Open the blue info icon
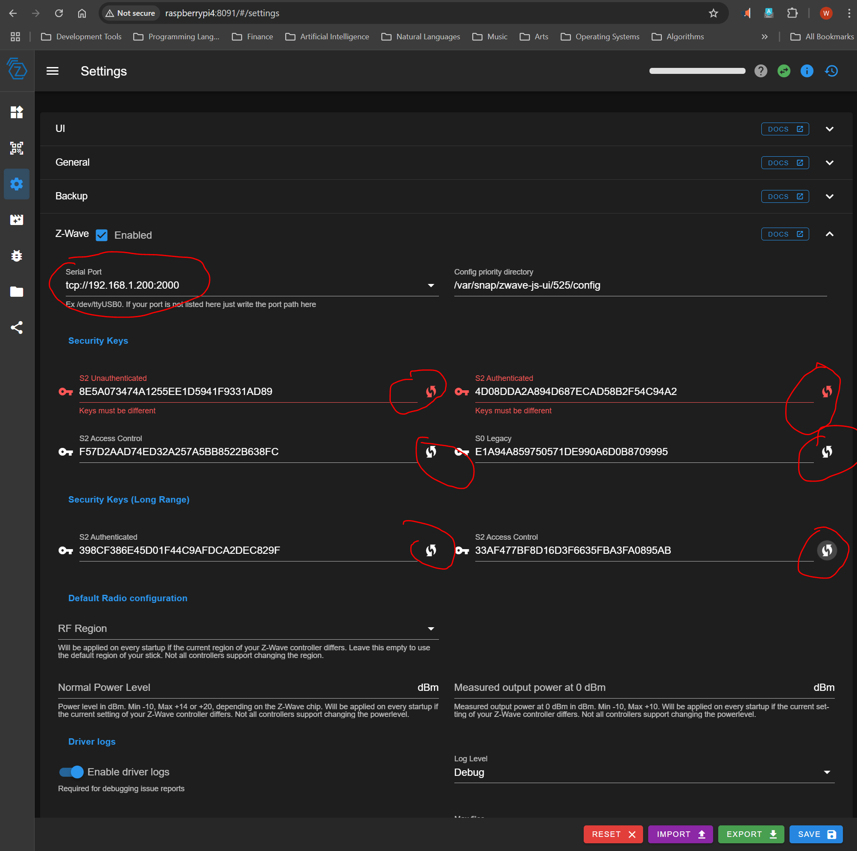Image resolution: width=857 pixels, height=851 pixels. pyautogui.click(x=807, y=71)
